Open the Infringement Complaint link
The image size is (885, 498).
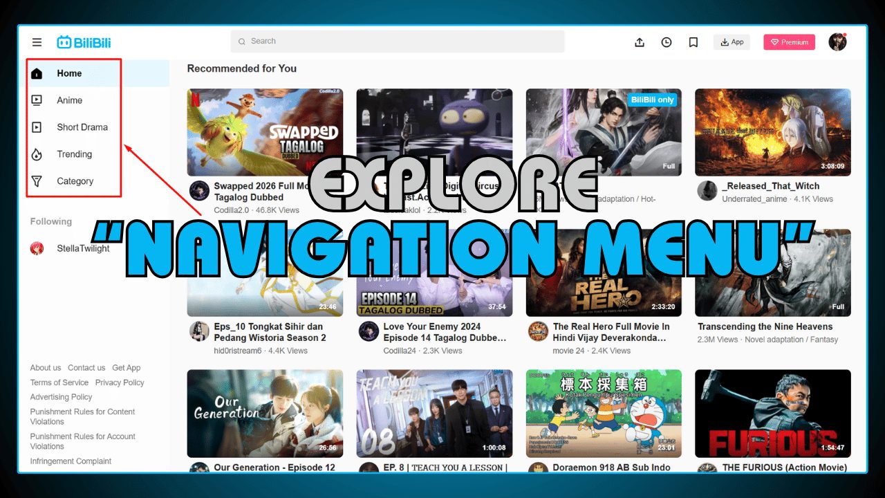pyautogui.click(x=71, y=461)
